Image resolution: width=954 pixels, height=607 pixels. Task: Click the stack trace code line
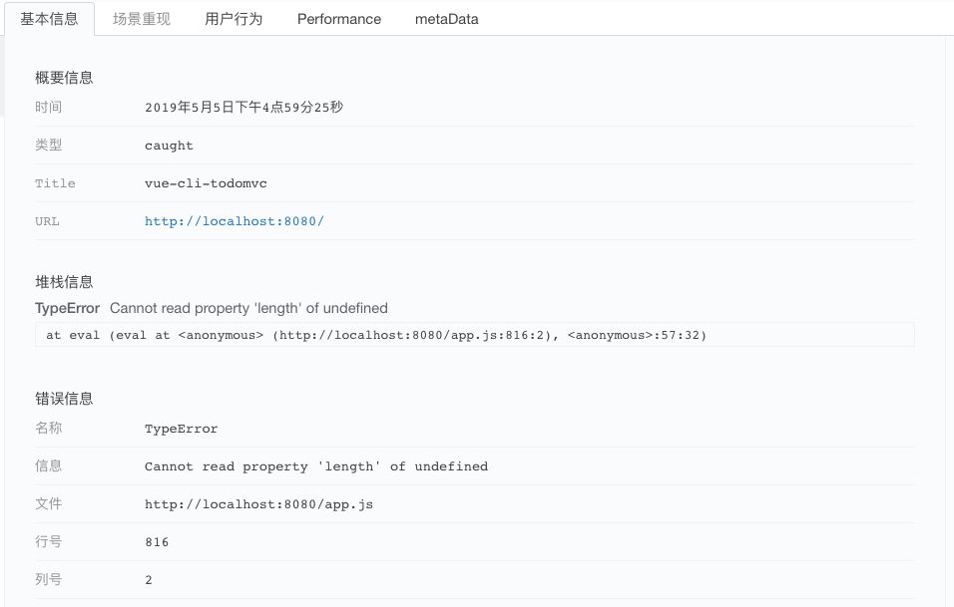tap(376, 336)
